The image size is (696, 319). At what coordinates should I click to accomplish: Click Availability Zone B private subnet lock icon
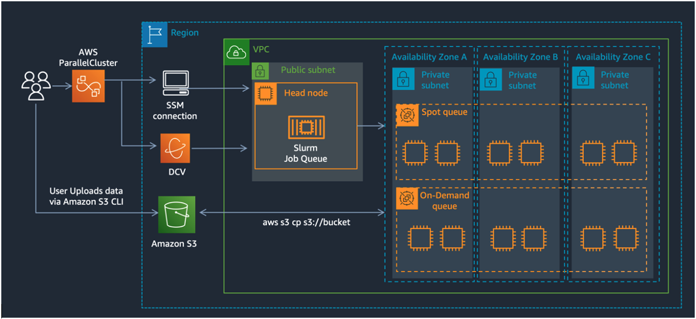coord(491,78)
